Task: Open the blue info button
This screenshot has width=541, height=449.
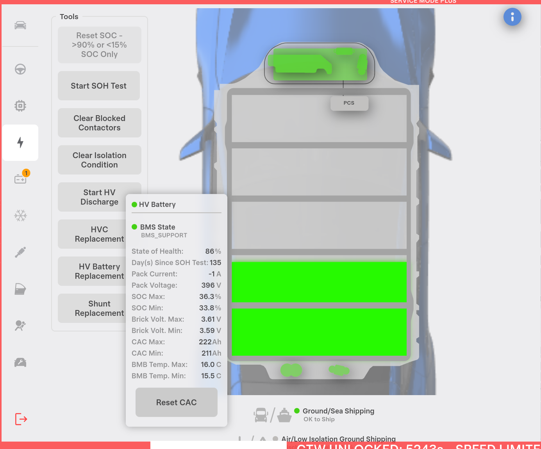Action: [512, 17]
